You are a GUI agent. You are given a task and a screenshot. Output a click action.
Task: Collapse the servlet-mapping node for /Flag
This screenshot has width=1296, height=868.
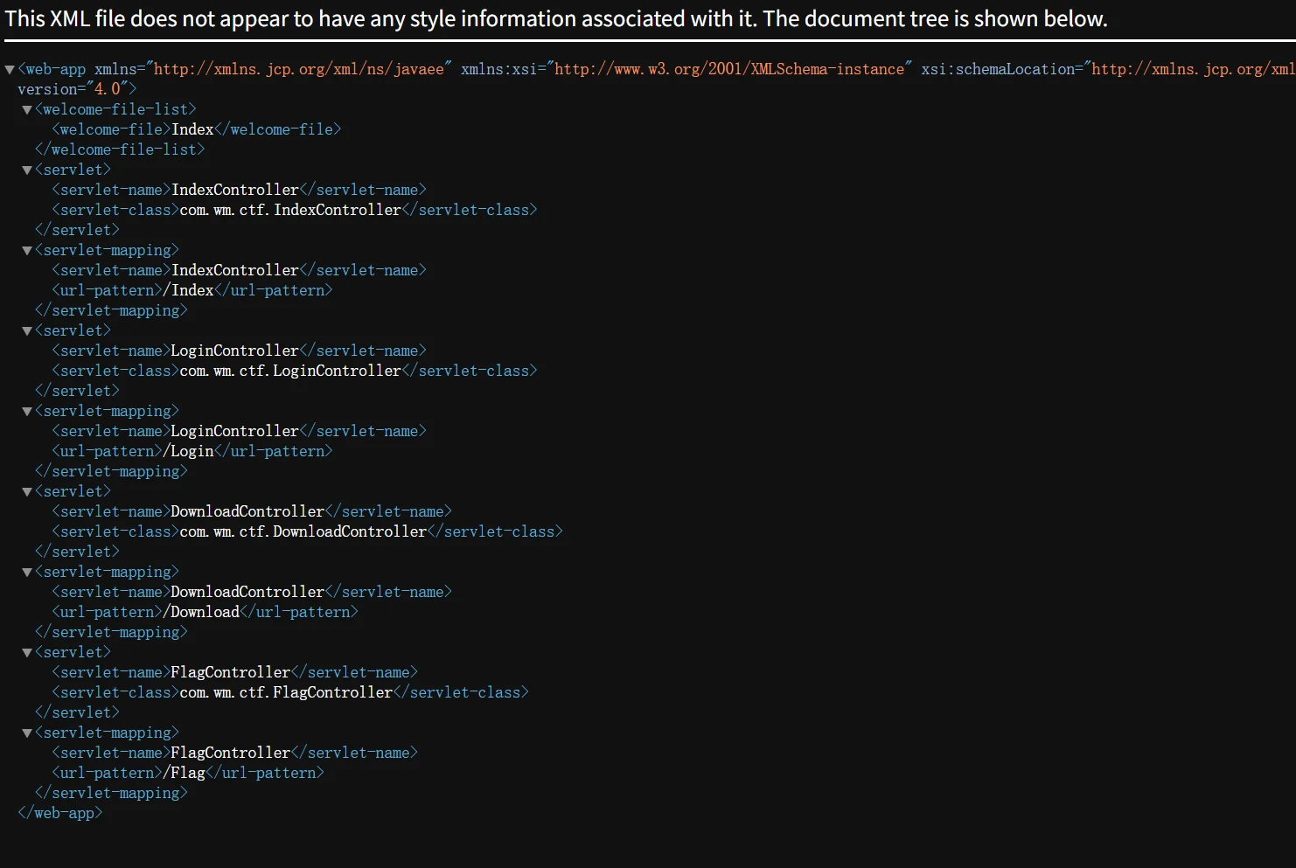tap(27, 733)
